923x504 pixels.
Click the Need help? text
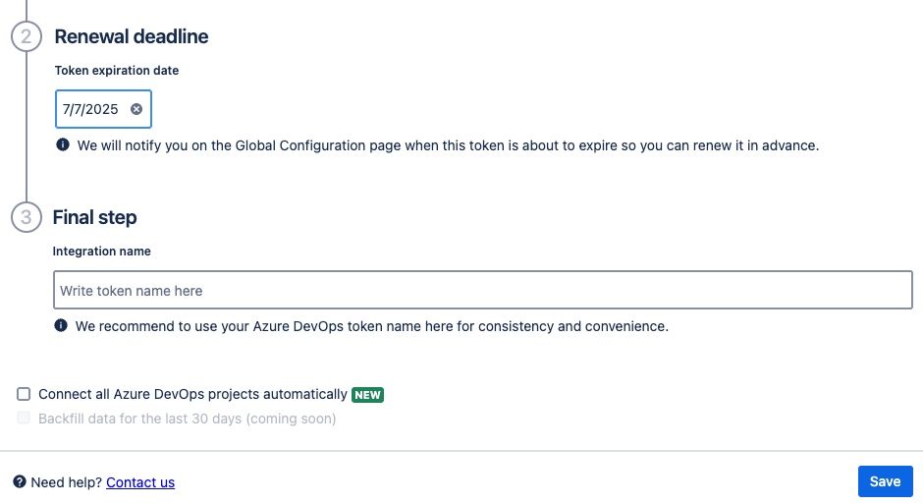tap(66, 482)
